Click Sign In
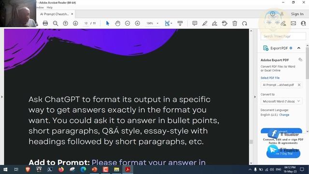The width and height of the screenshot is (309, 174). [297, 14]
